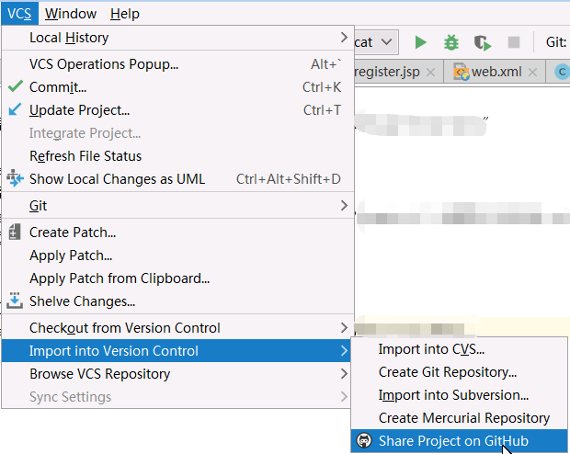Image resolution: width=570 pixels, height=454 pixels.
Task: Choose Update Project... menu item
Action: (177, 109)
